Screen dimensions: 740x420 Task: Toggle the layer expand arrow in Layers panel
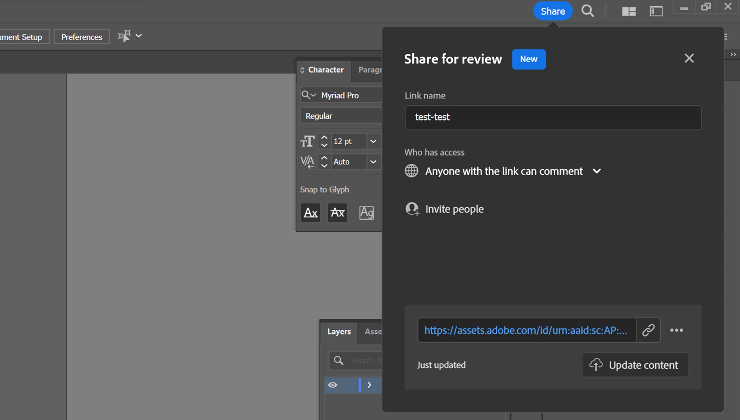click(x=369, y=384)
